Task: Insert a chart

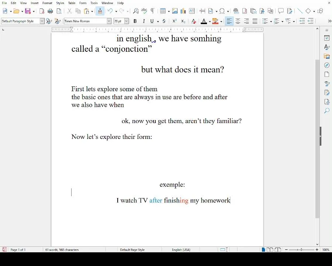Action: tap(183, 11)
